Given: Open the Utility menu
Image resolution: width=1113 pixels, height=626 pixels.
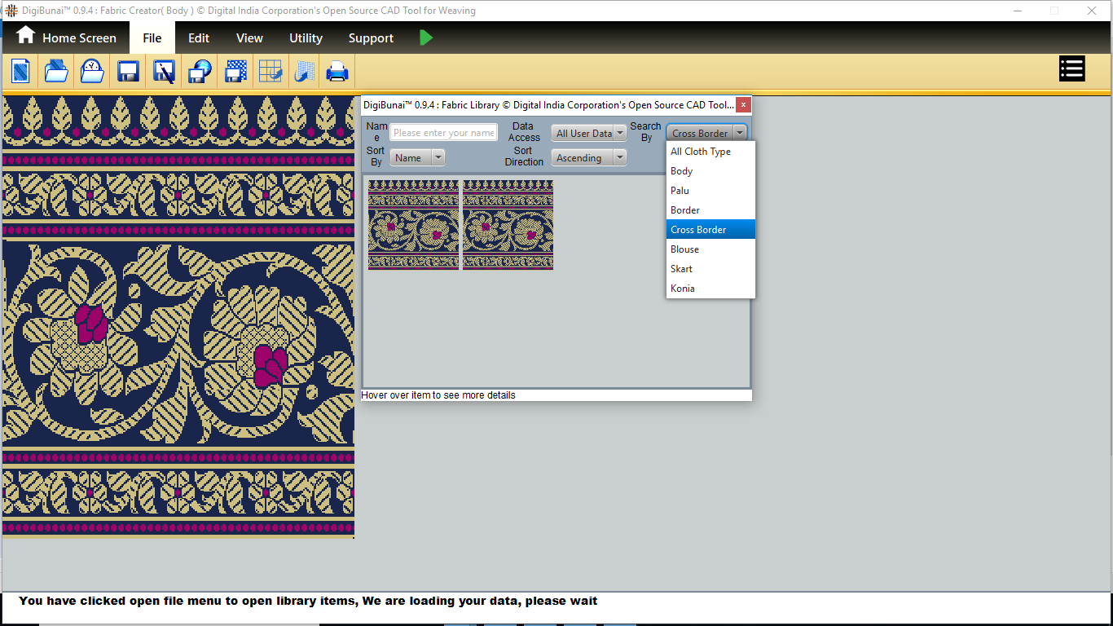Looking at the screenshot, I should click(306, 38).
